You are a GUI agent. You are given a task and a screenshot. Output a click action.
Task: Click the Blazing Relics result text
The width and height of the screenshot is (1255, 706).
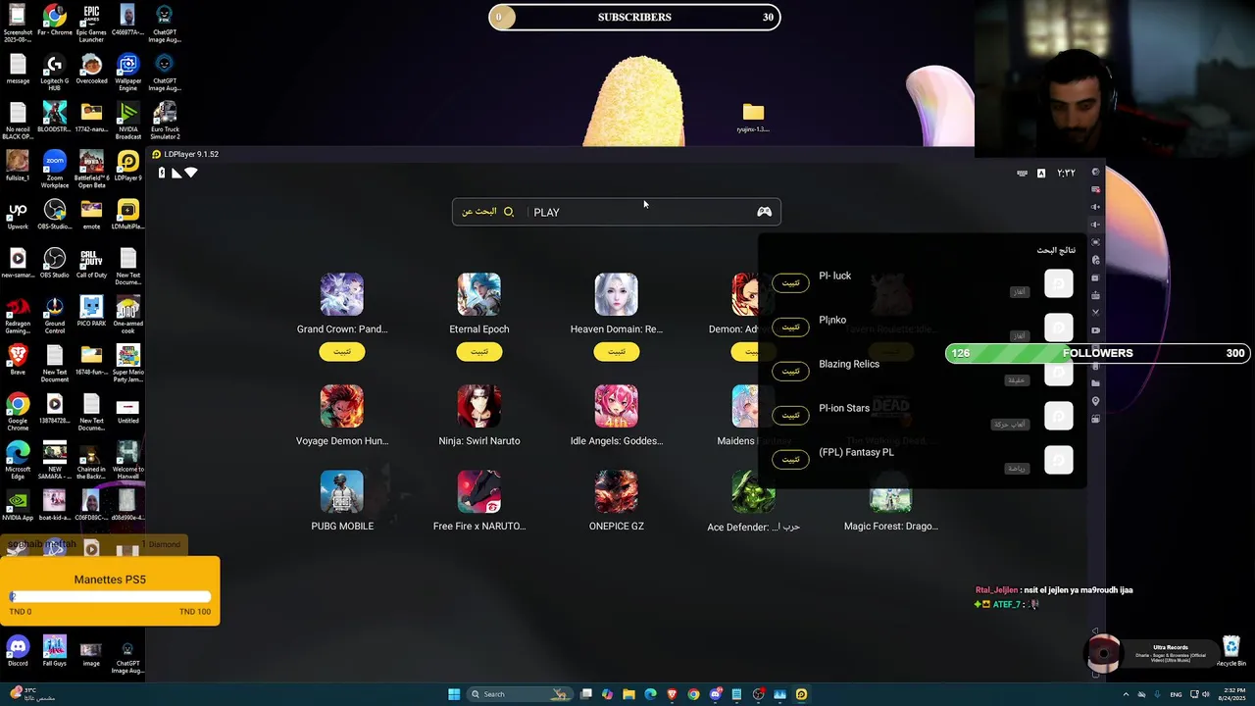[849, 364]
